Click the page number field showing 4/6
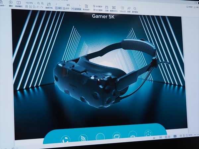This screenshot has height=149, width=199. 68,5
